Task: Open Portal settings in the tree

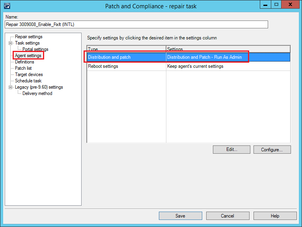Action: pyautogui.click(x=35, y=49)
